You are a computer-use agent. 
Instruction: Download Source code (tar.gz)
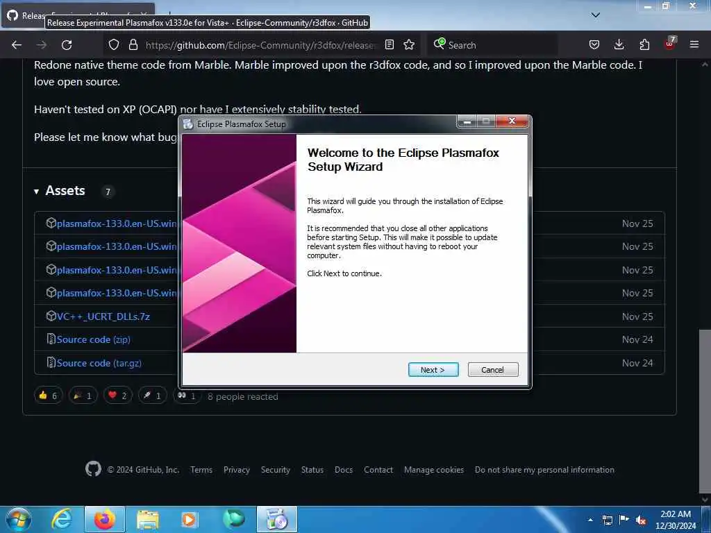pyautogui.click(x=99, y=363)
